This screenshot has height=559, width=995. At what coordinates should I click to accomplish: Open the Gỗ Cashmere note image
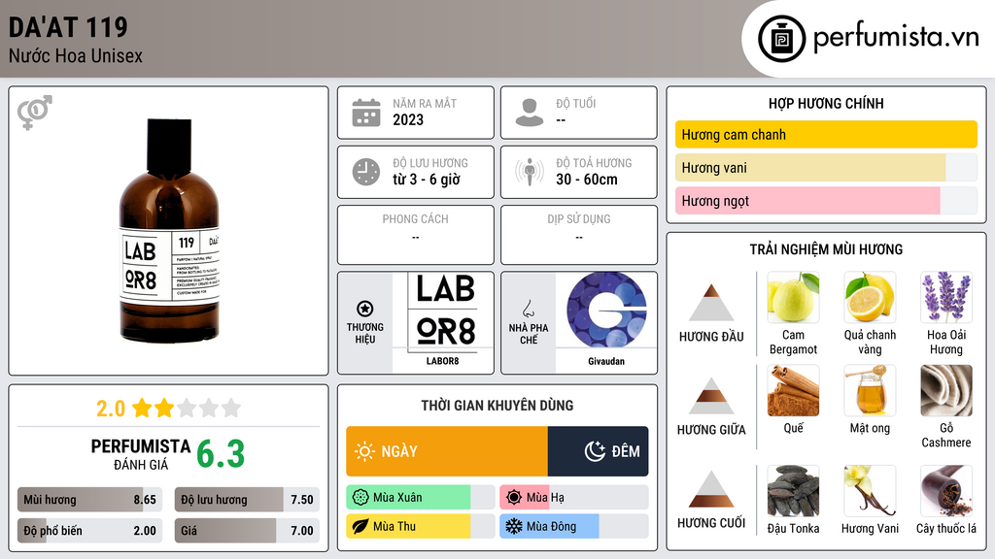click(x=946, y=390)
